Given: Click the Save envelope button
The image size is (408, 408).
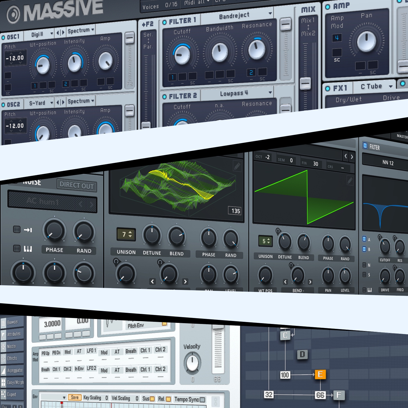Looking at the screenshot, I should 75,397.
